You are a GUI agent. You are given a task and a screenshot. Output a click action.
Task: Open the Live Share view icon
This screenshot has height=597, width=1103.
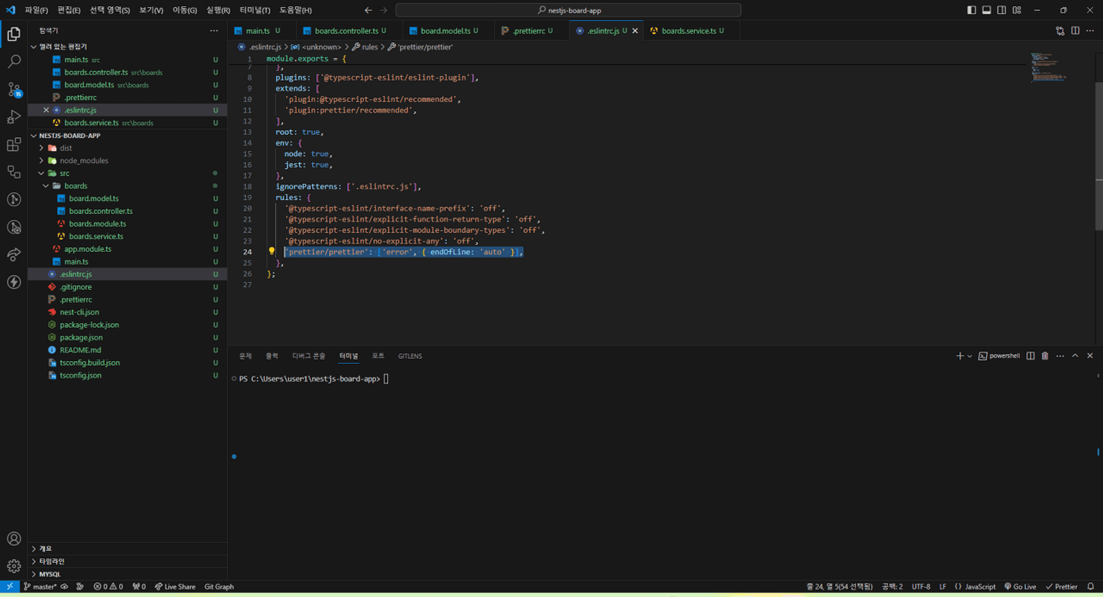(14, 255)
